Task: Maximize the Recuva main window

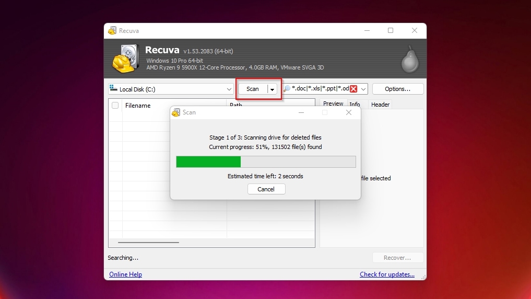Action: [x=391, y=30]
